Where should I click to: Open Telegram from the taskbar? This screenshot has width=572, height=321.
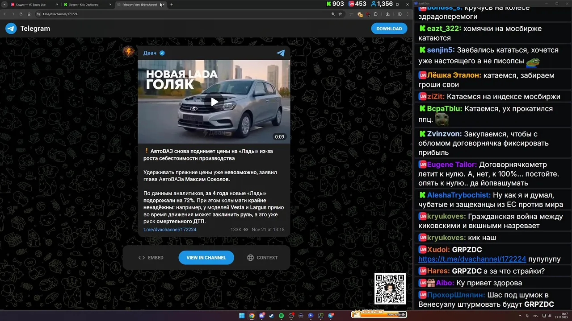coord(331,316)
